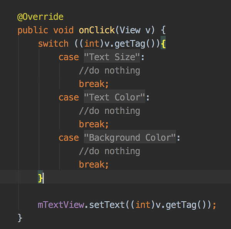Click the @Override annotation

point(40,17)
